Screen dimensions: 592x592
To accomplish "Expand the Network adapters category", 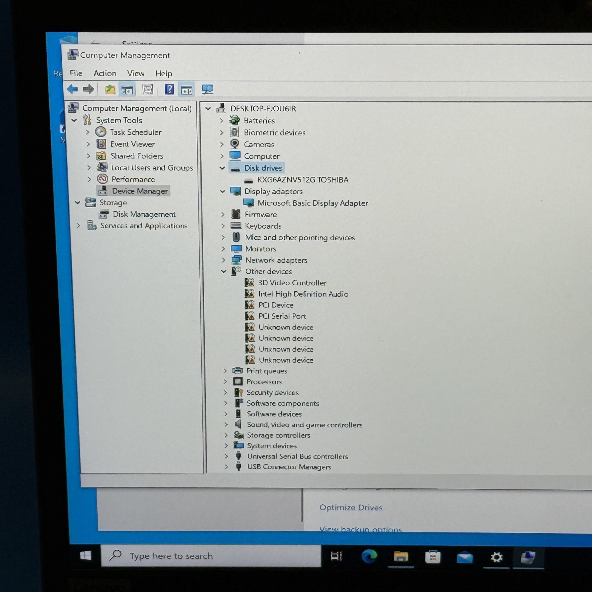I will click(x=223, y=260).
